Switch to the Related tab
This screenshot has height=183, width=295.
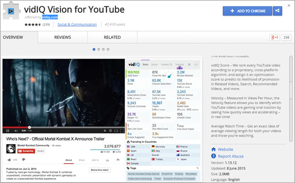coord(112,37)
